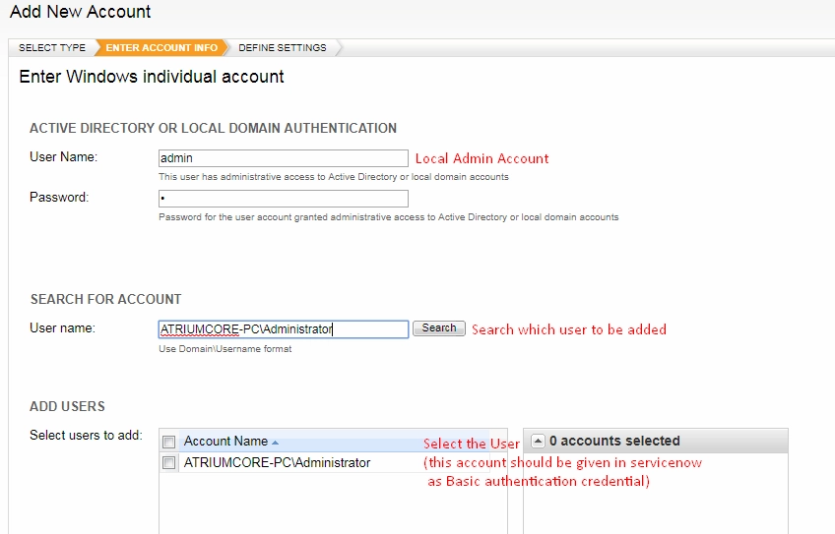Tick the select-all checkbox beside Account Name
The width and height of the screenshot is (835, 534).
(168, 442)
